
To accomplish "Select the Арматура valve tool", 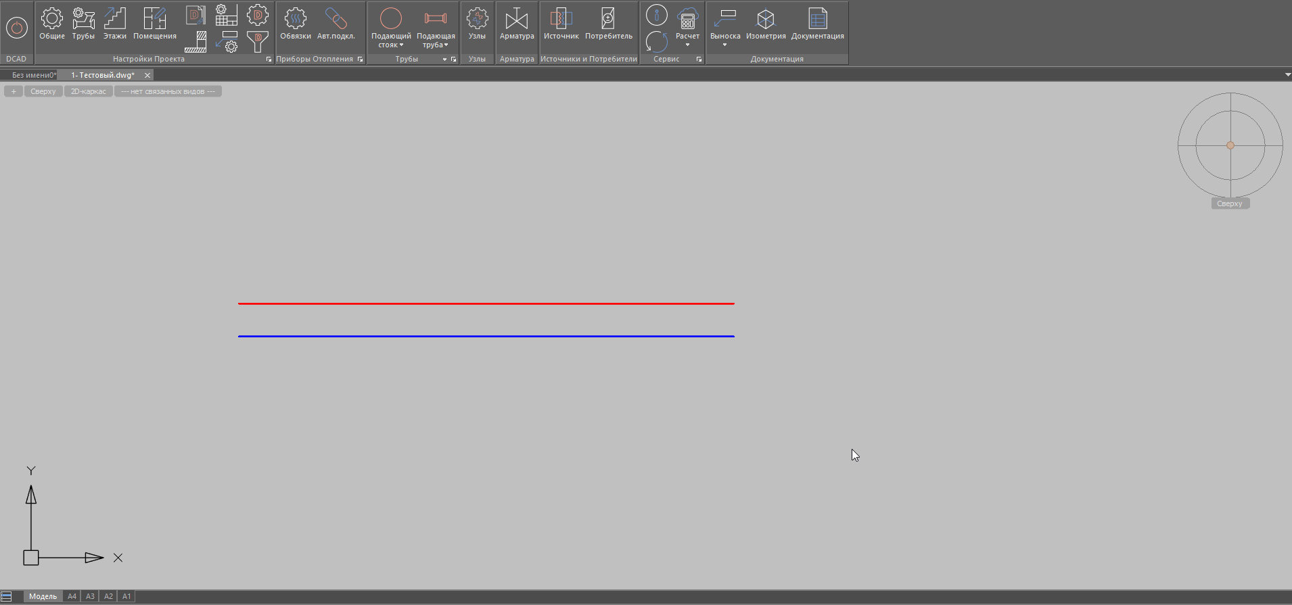I will [x=517, y=24].
